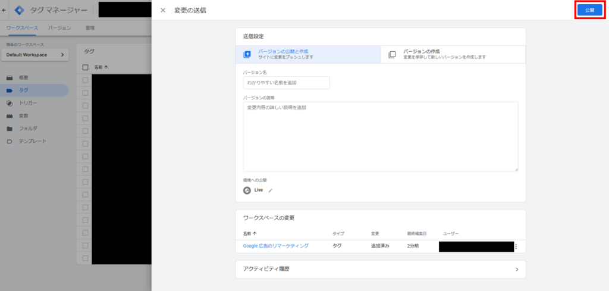This screenshot has width=609, height=291.
Task: Go back using the arrow beside the logo
Action: point(4,10)
